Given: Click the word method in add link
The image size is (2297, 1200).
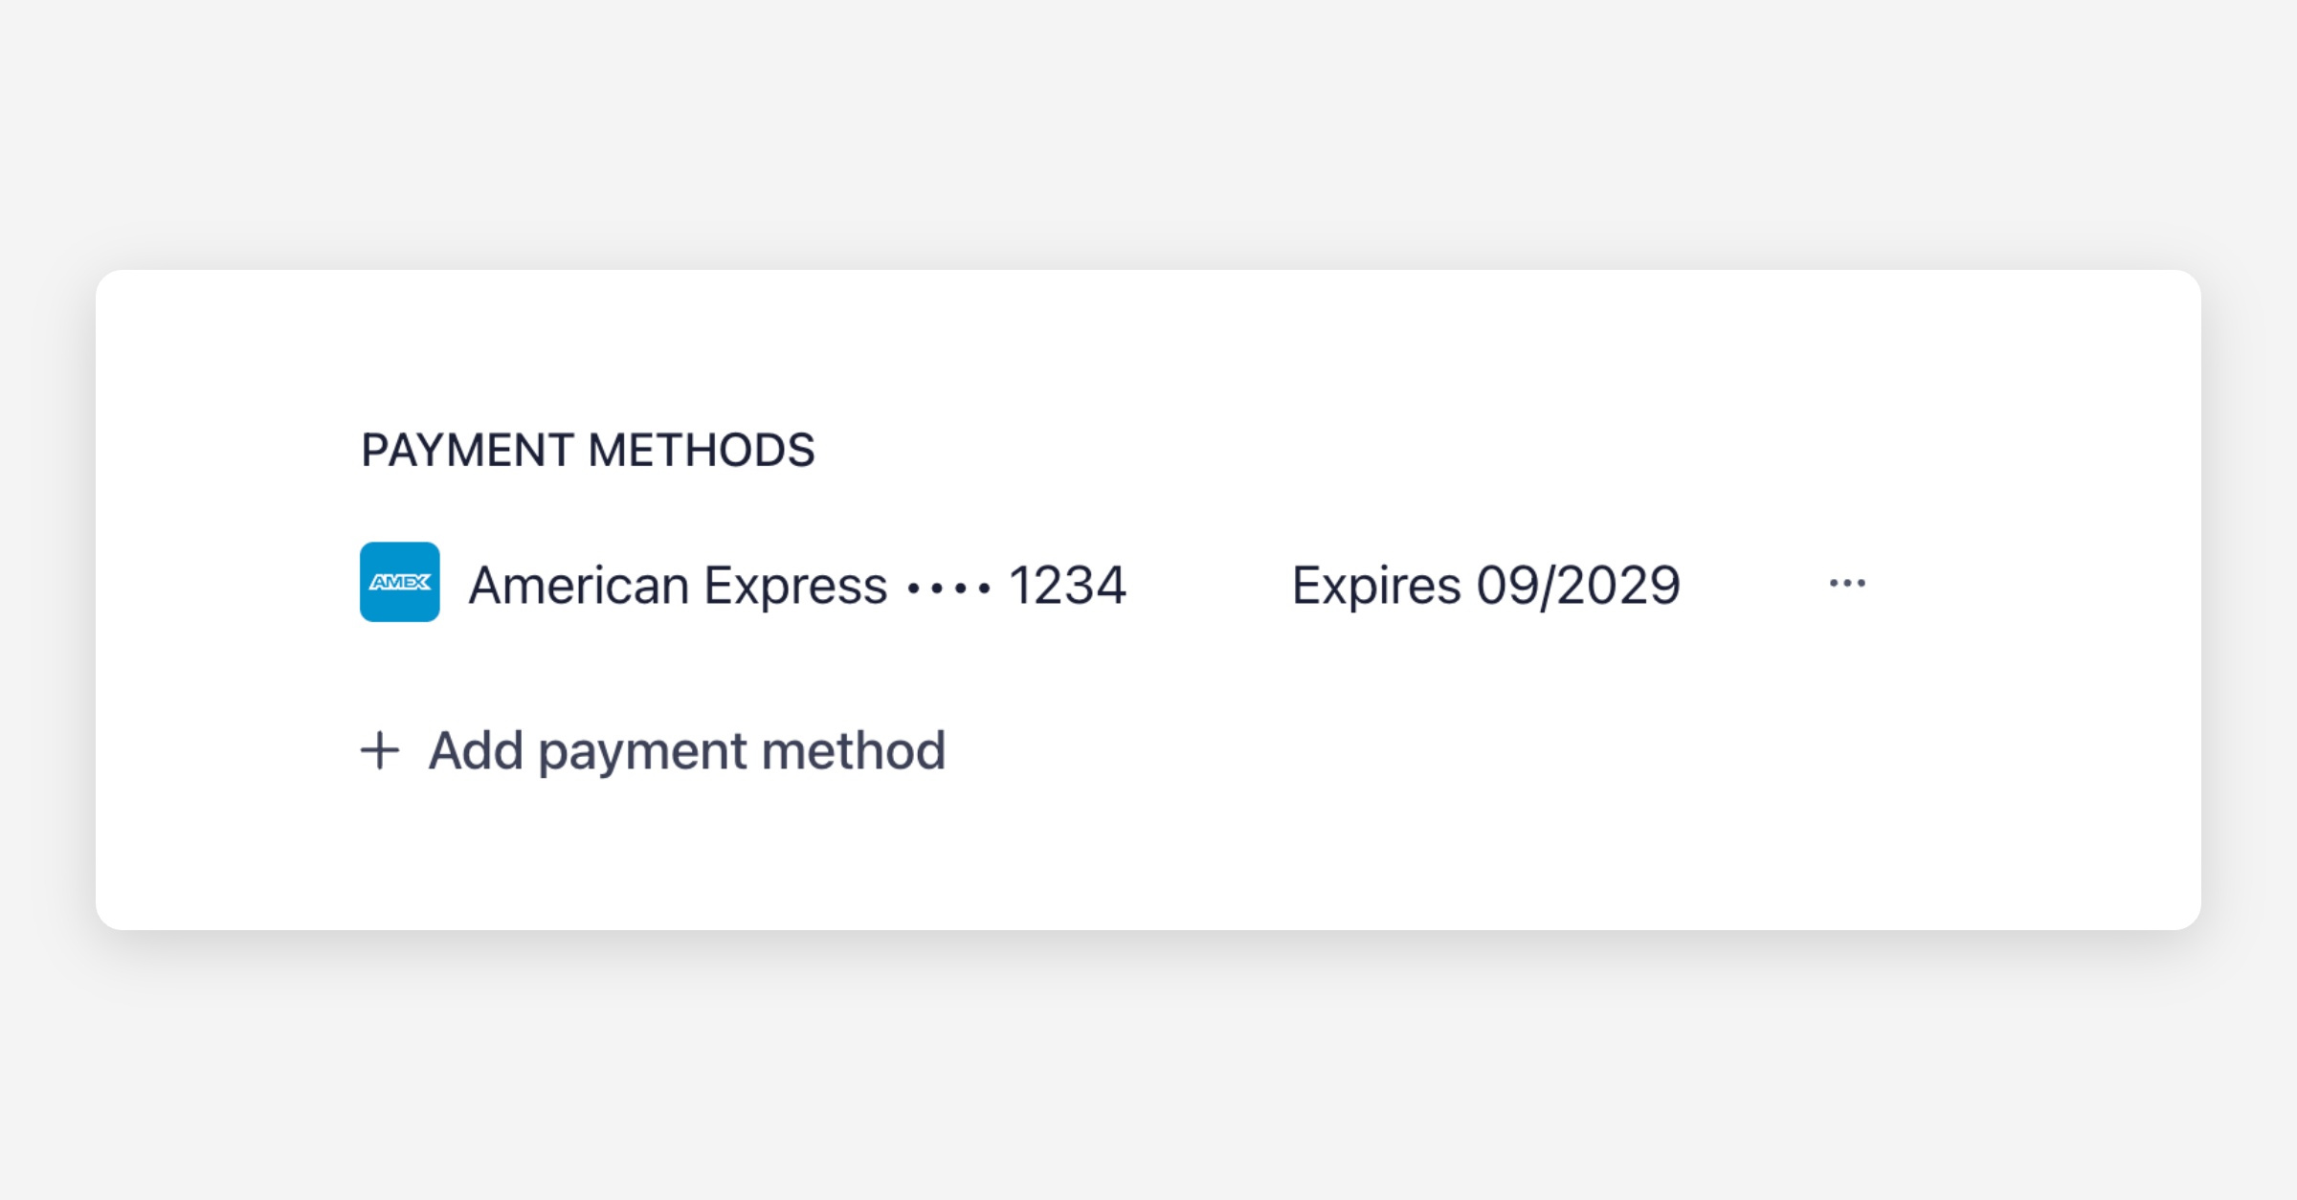Looking at the screenshot, I should [x=854, y=750].
